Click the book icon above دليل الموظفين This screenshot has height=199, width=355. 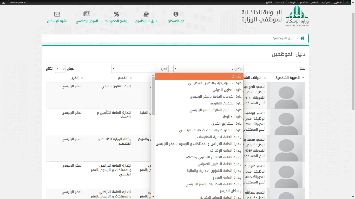click(x=146, y=14)
